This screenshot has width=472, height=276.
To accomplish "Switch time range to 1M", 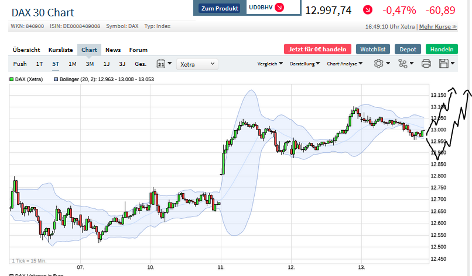I will click(x=73, y=64).
